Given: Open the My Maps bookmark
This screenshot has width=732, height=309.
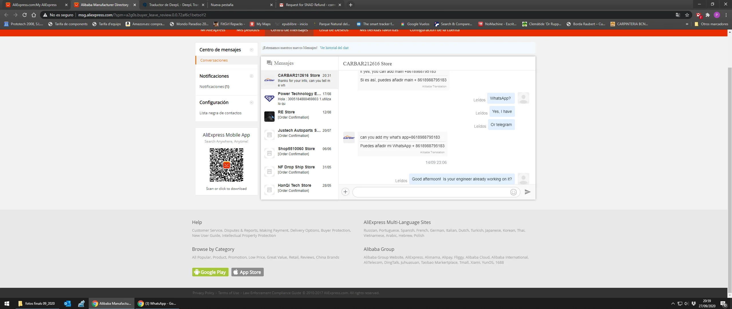Looking at the screenshot, I should (x=260, y=24).
